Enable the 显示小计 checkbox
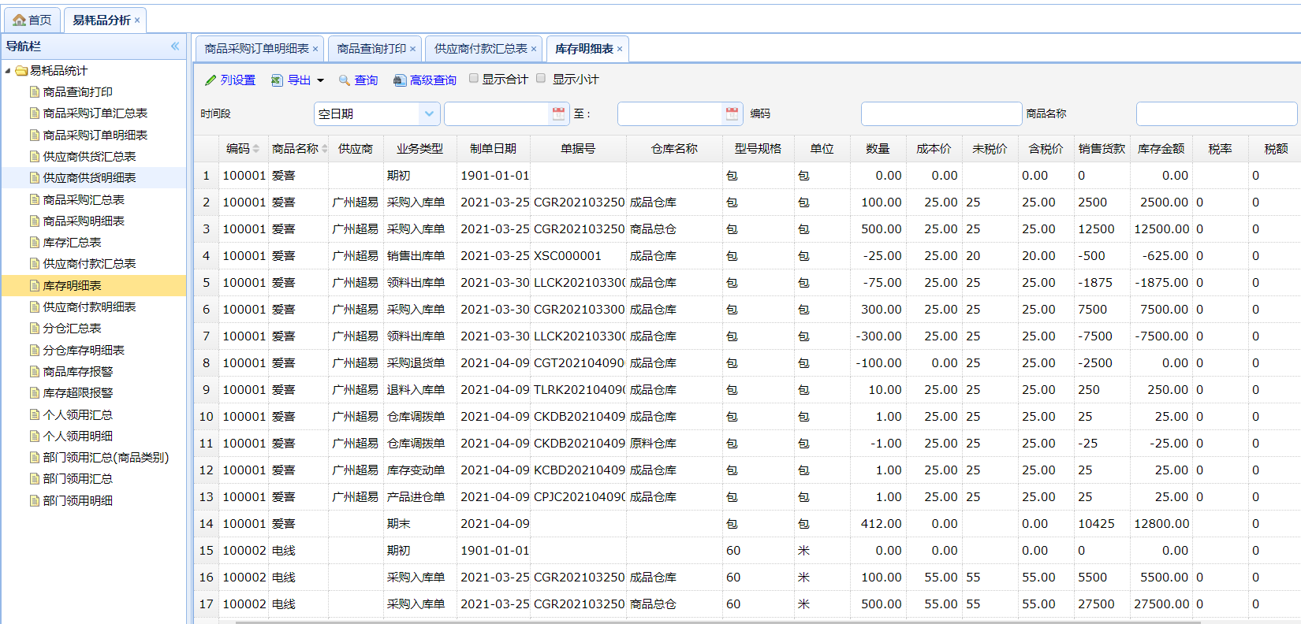 point(541,78)
